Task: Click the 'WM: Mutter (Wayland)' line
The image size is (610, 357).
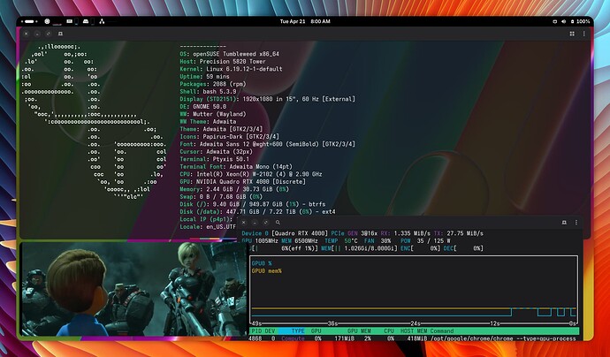Action: pyautogui.click(x=213, y=114)
